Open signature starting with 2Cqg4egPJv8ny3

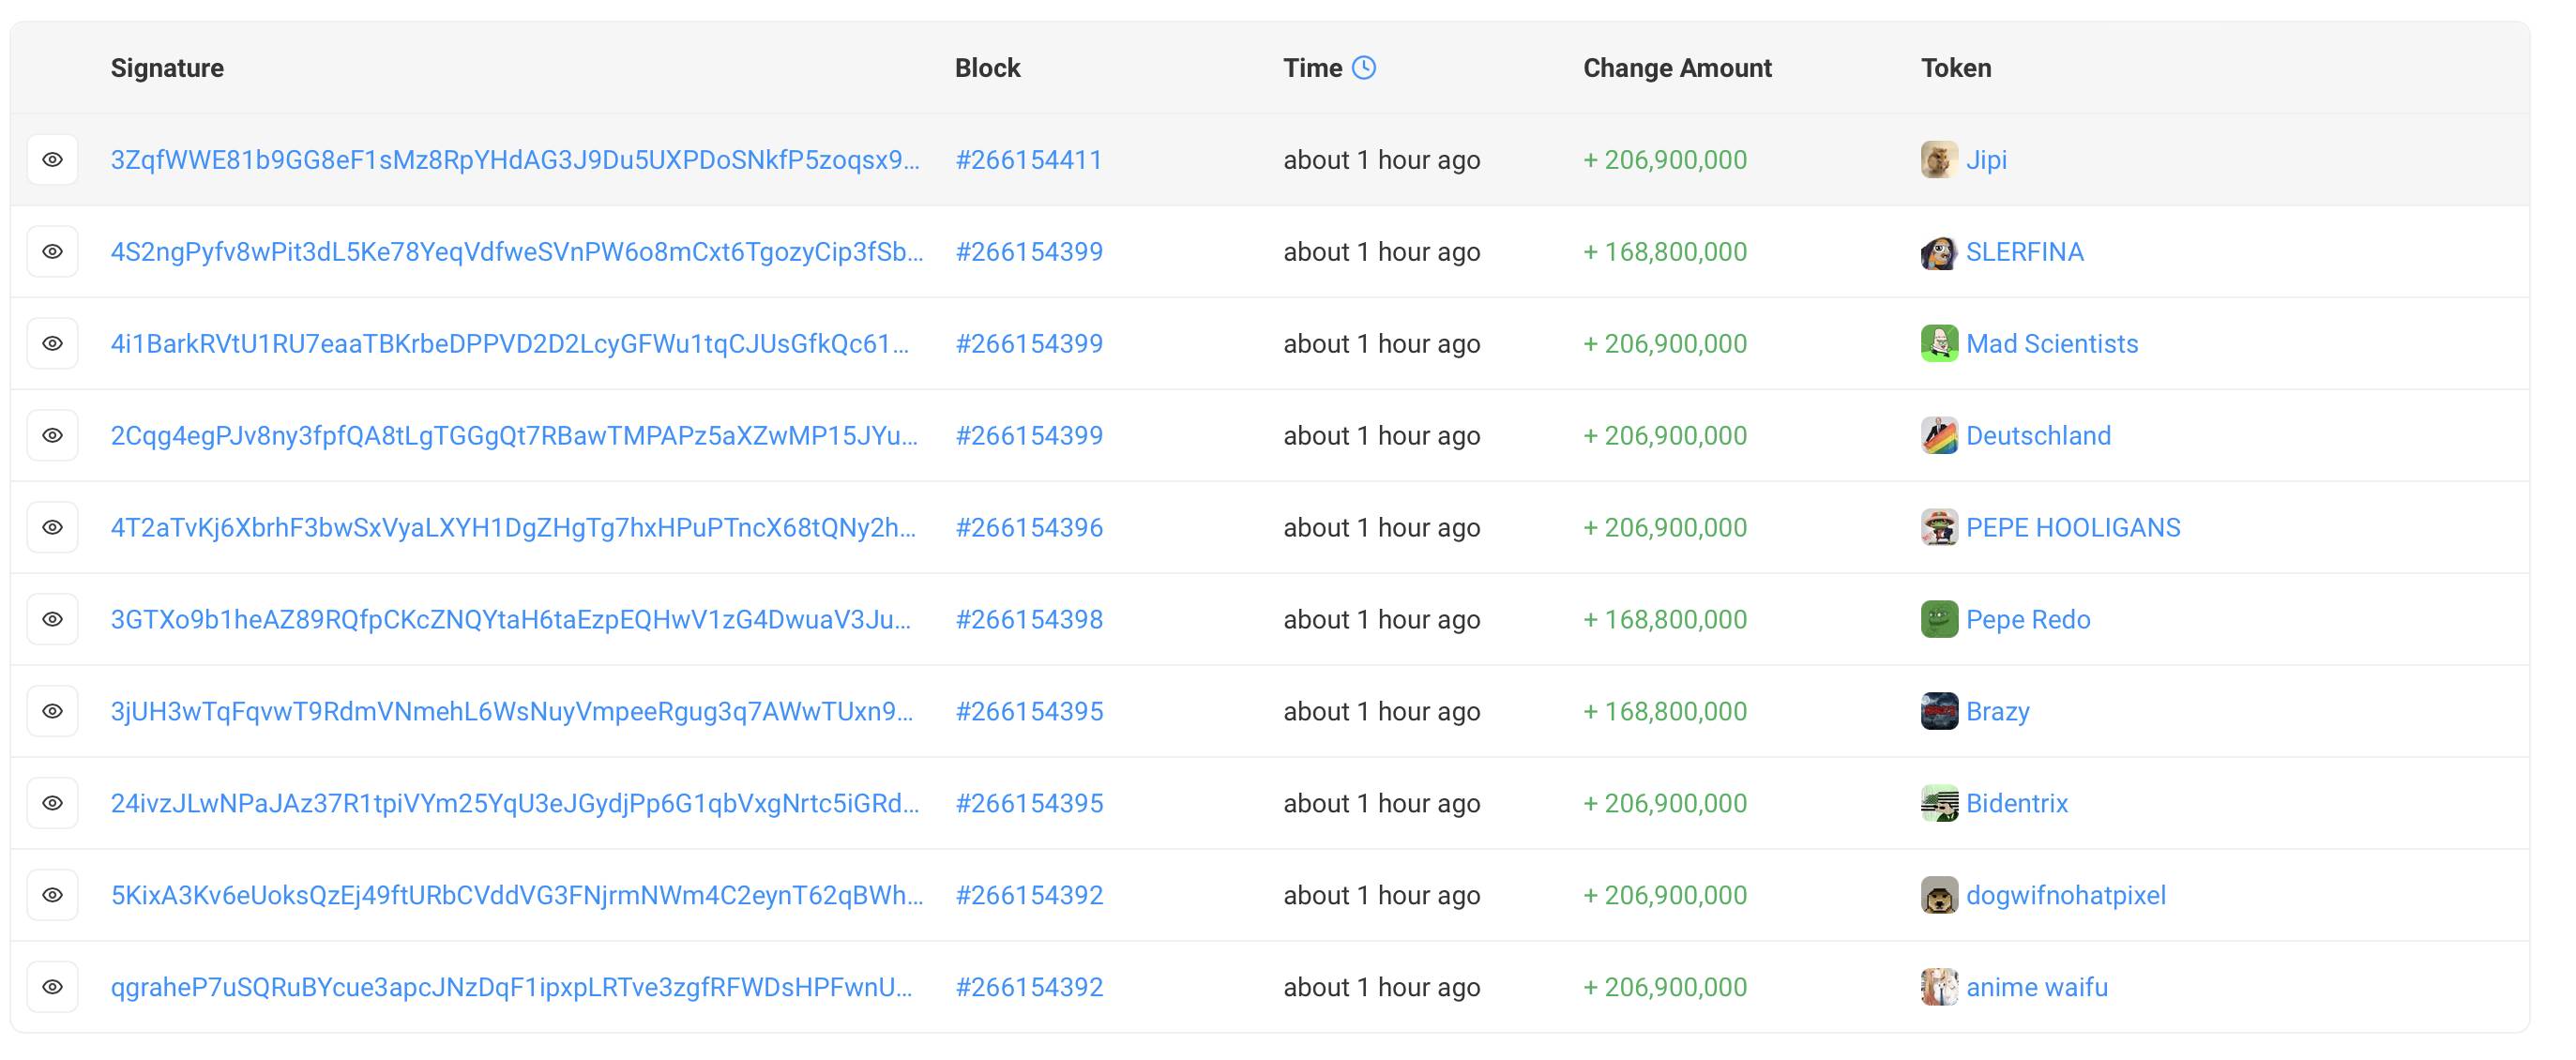(x=514, y=436)
